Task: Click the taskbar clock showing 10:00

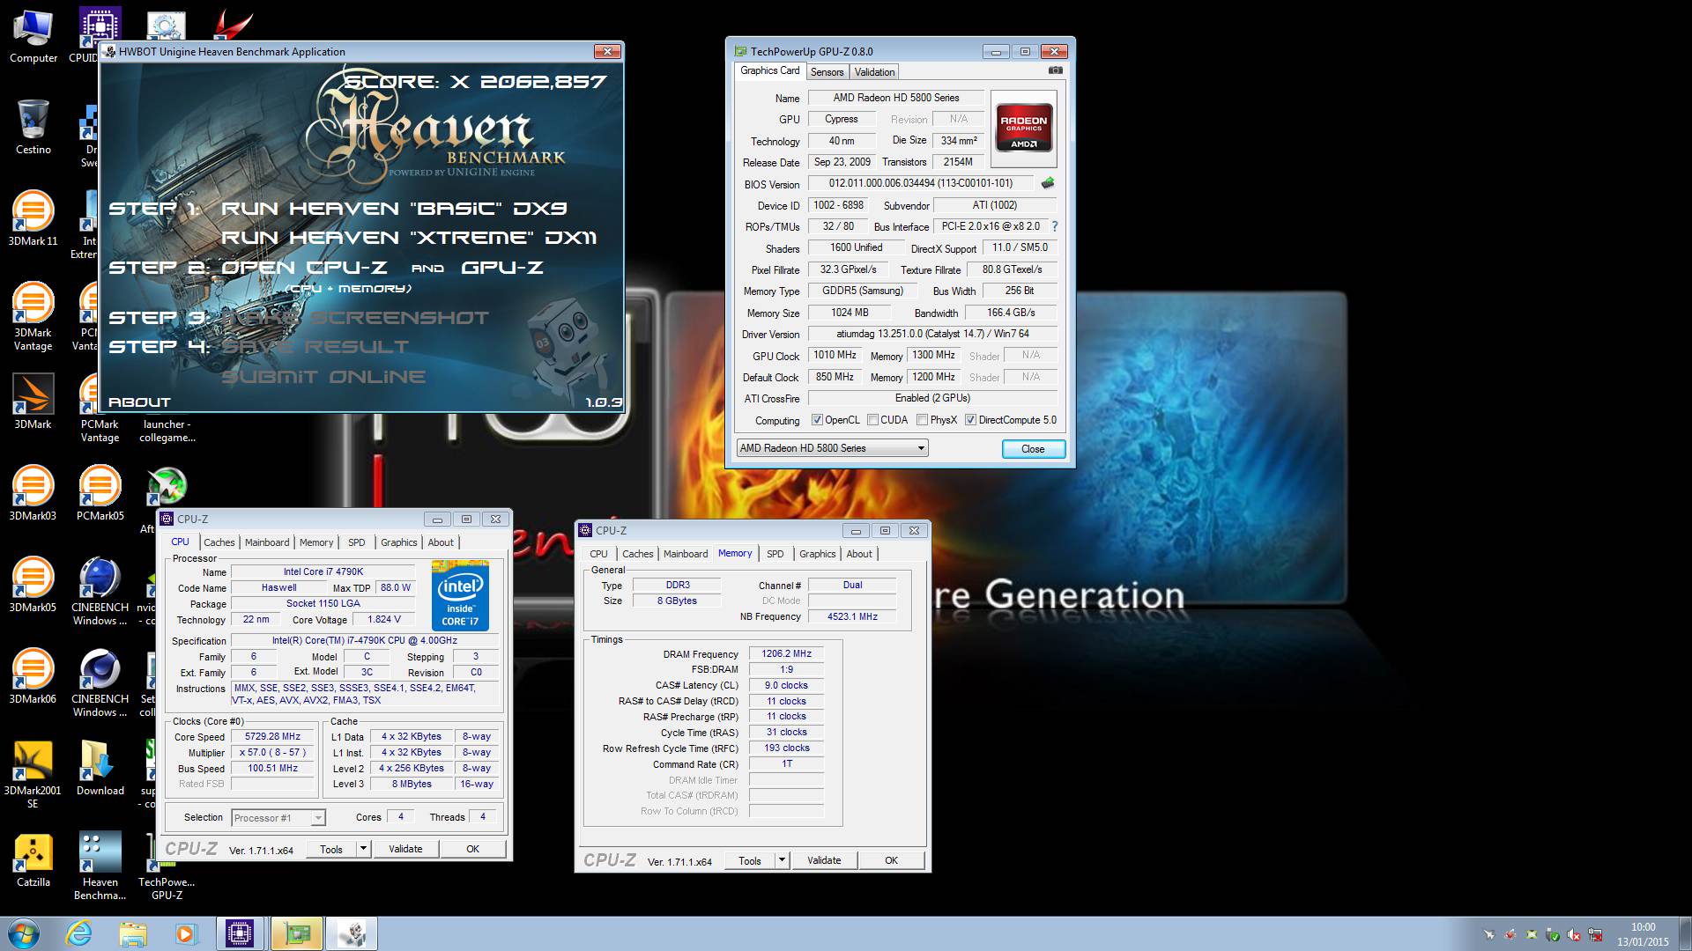Action: pyautogui.click(x=1643, y=933)
